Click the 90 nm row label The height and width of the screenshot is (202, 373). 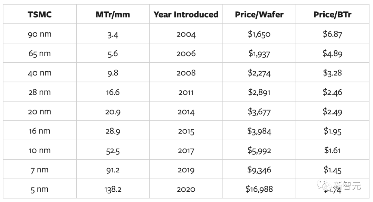(40, 34)
